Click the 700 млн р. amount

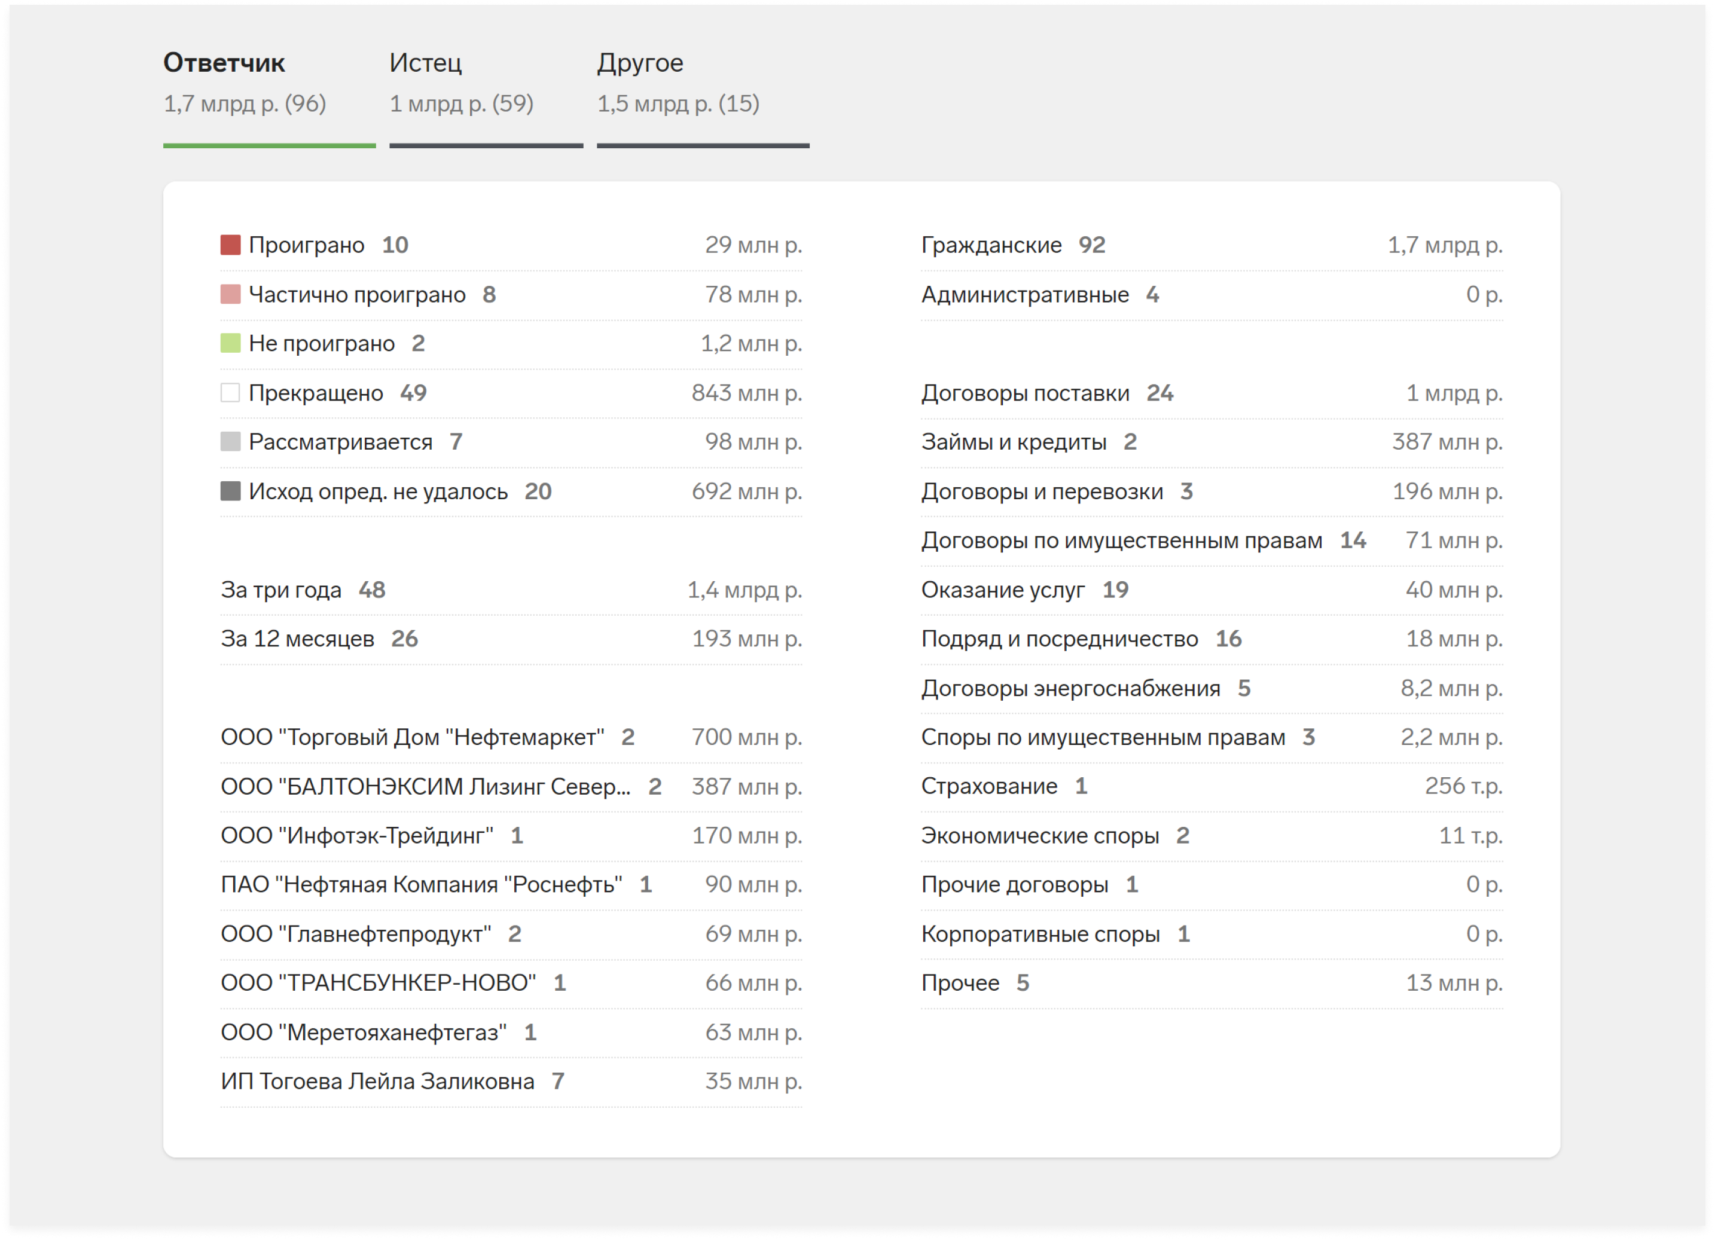[x=746, y=737]
